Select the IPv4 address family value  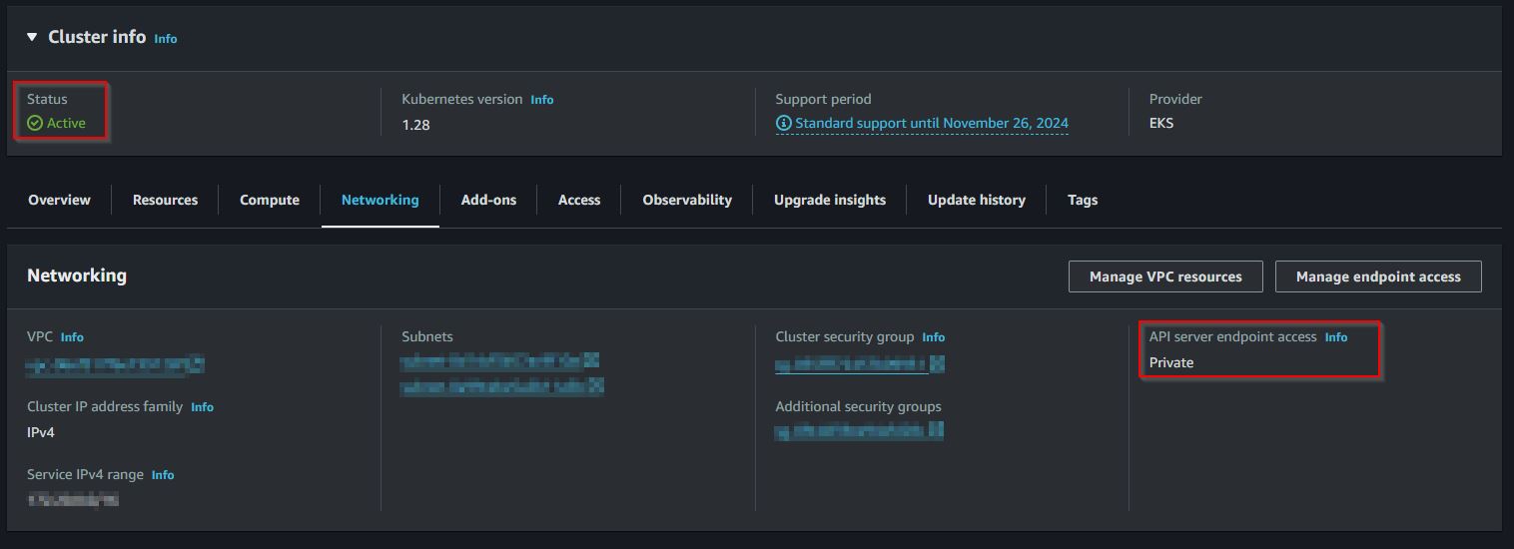[41, 432]
